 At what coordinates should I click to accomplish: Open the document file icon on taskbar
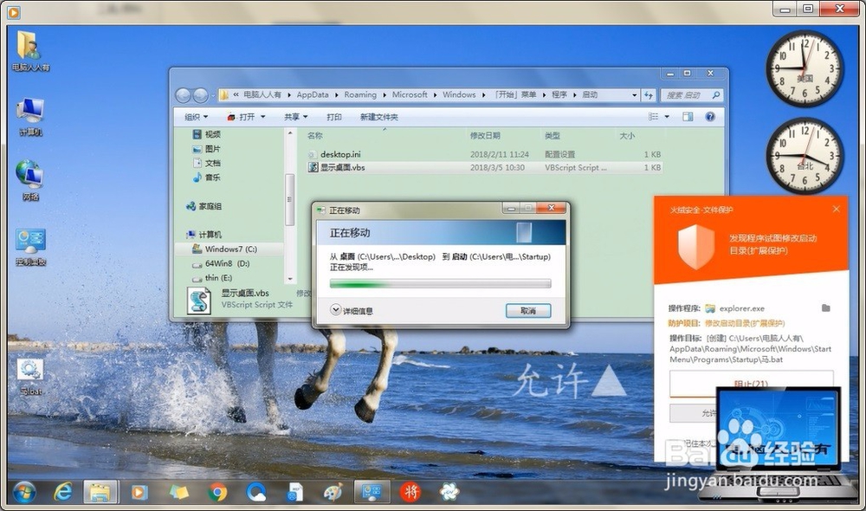(x=295, y=492)
